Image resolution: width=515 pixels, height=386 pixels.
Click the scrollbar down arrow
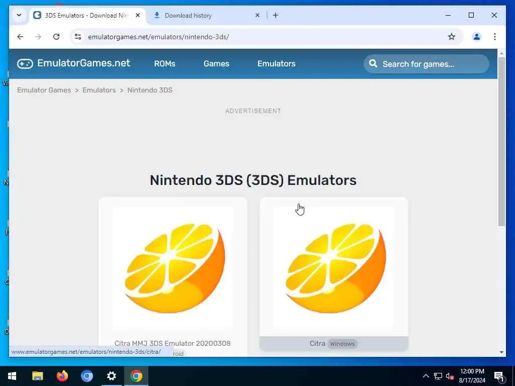pos(501,352)
